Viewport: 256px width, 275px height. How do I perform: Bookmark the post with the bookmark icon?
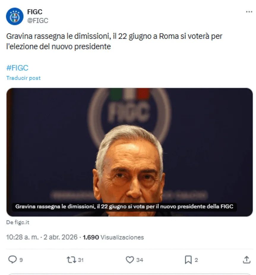pos(188,260)
